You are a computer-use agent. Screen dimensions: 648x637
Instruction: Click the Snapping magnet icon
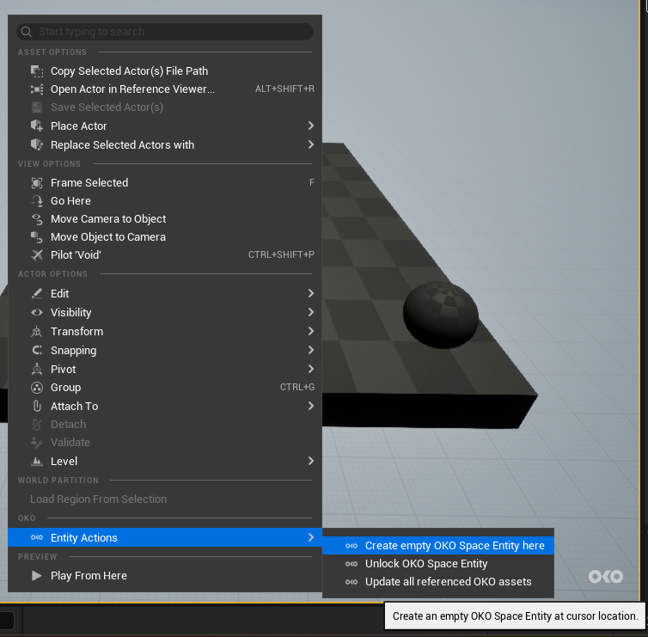point(37,351)
